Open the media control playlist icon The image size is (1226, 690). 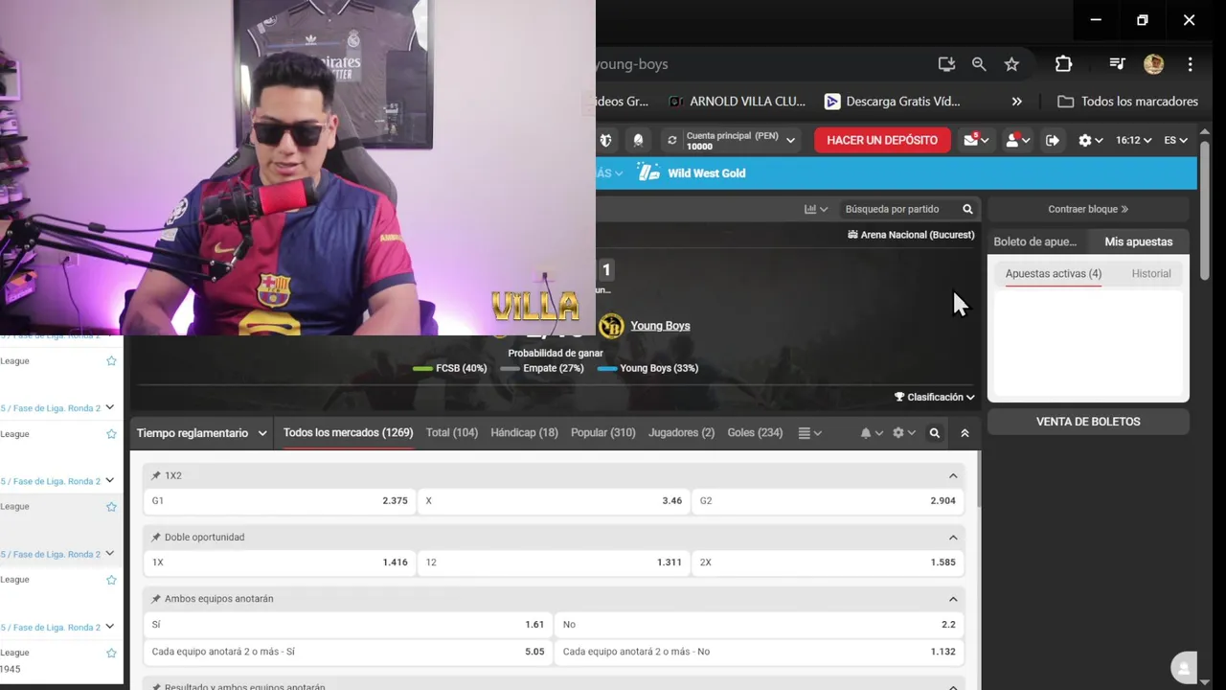point(1117,64)
